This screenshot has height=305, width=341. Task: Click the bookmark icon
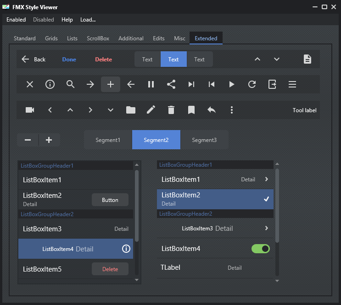click(x=191, y=110)
